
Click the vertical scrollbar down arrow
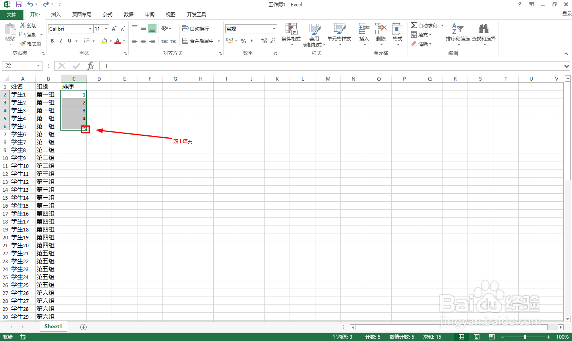coord(567,319)
